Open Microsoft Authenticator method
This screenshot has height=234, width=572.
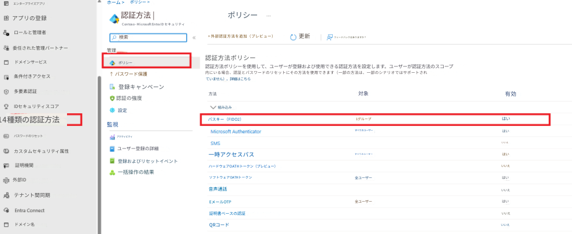[236, 131]
